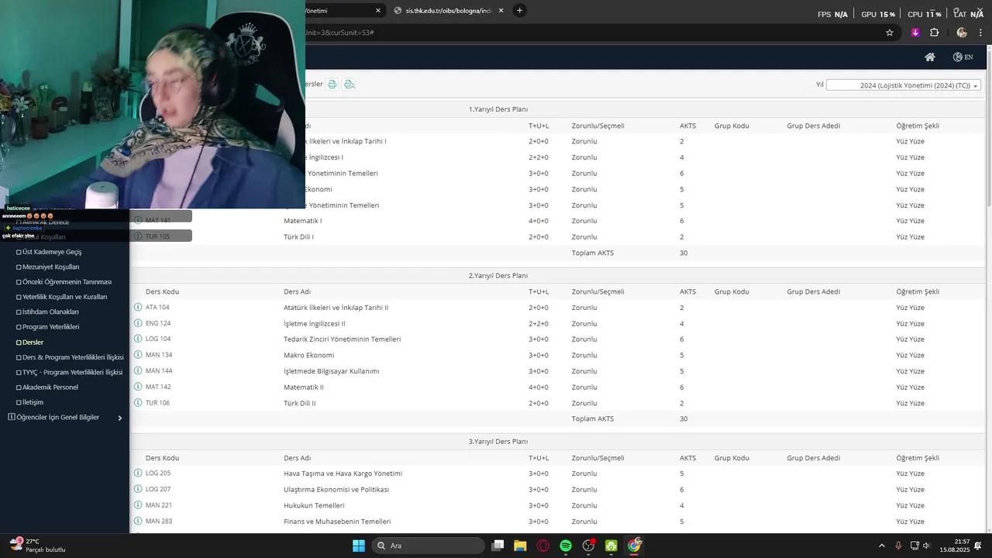Open the weather widget 27°C Parçalı bulutlu
The image size is (992, 558).
click(x=36, y=546)
